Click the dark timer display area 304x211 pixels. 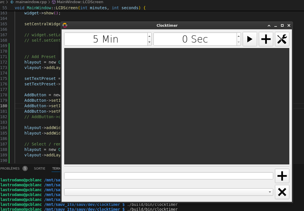[x=177, y=106]
